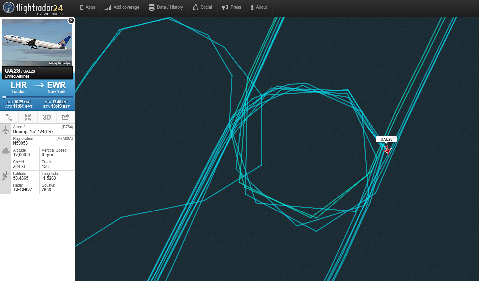Click the flight progress bar
The image size is (479, 281).
point(37,97)
